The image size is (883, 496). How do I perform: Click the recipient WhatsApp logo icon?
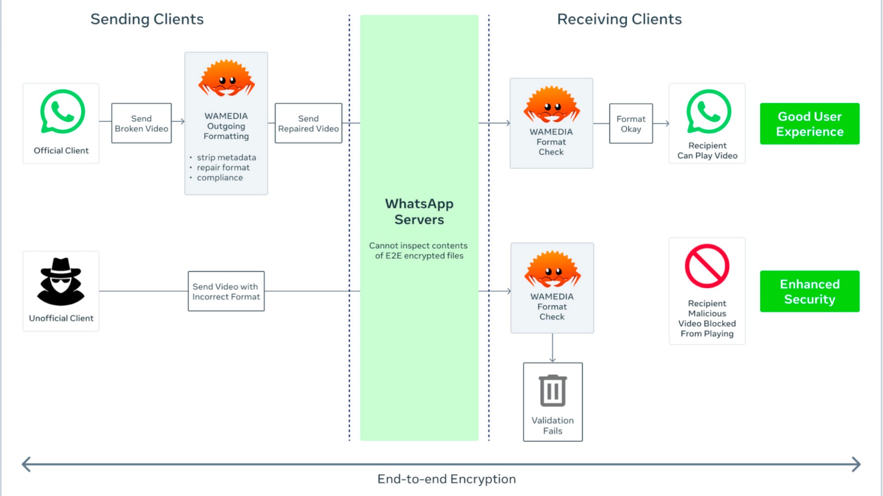click(708, 112)
